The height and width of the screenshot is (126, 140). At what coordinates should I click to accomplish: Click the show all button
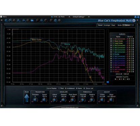[x=119, y=74]
